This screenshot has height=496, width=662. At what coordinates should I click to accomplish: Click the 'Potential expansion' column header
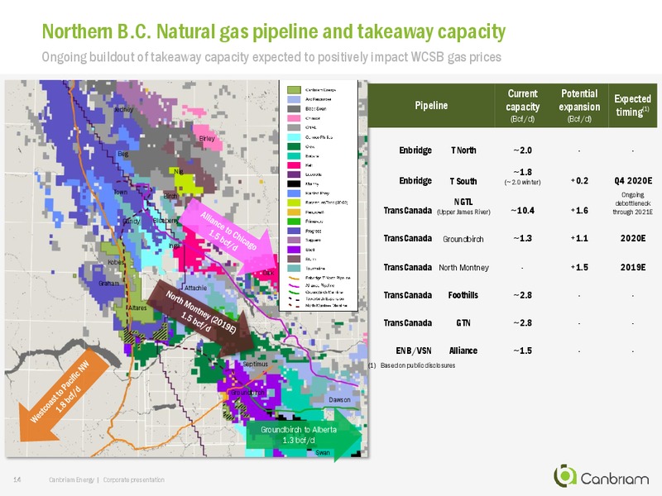tap(579, 106)
